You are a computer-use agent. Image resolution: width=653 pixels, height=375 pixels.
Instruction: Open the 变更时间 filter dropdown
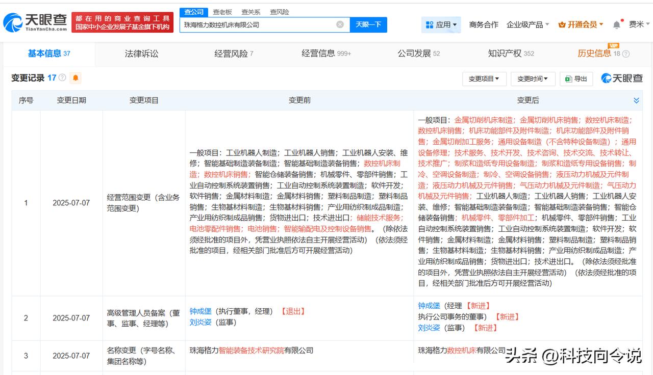(x=533, y=79)
